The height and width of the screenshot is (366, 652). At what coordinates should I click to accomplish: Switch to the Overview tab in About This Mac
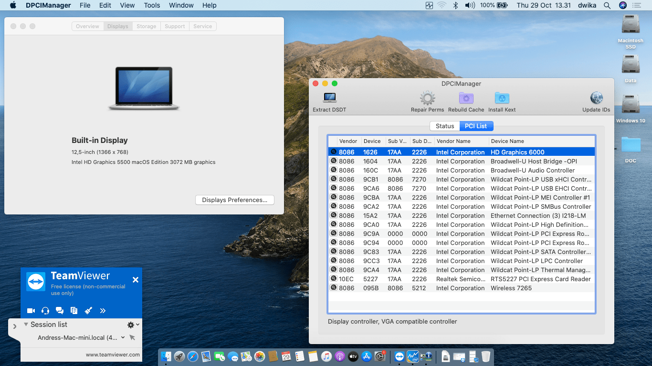point(88,26)
